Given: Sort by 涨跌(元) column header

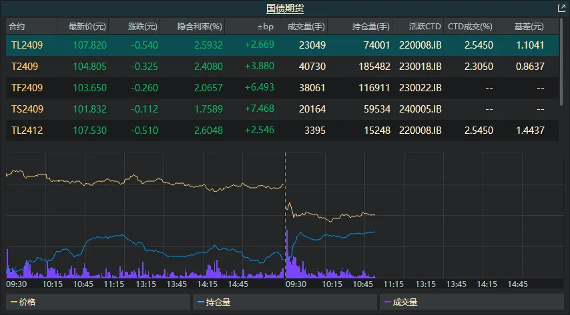Looking at the screenshot, I should pos(143,27).
